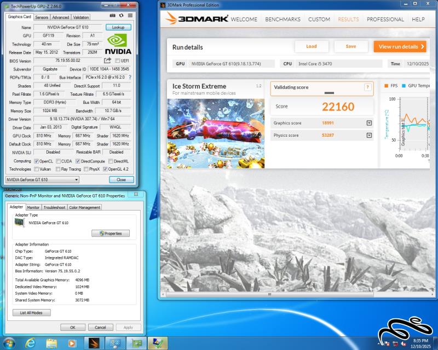
Task: Expand the Graphics score details
Action: point(369,123)
